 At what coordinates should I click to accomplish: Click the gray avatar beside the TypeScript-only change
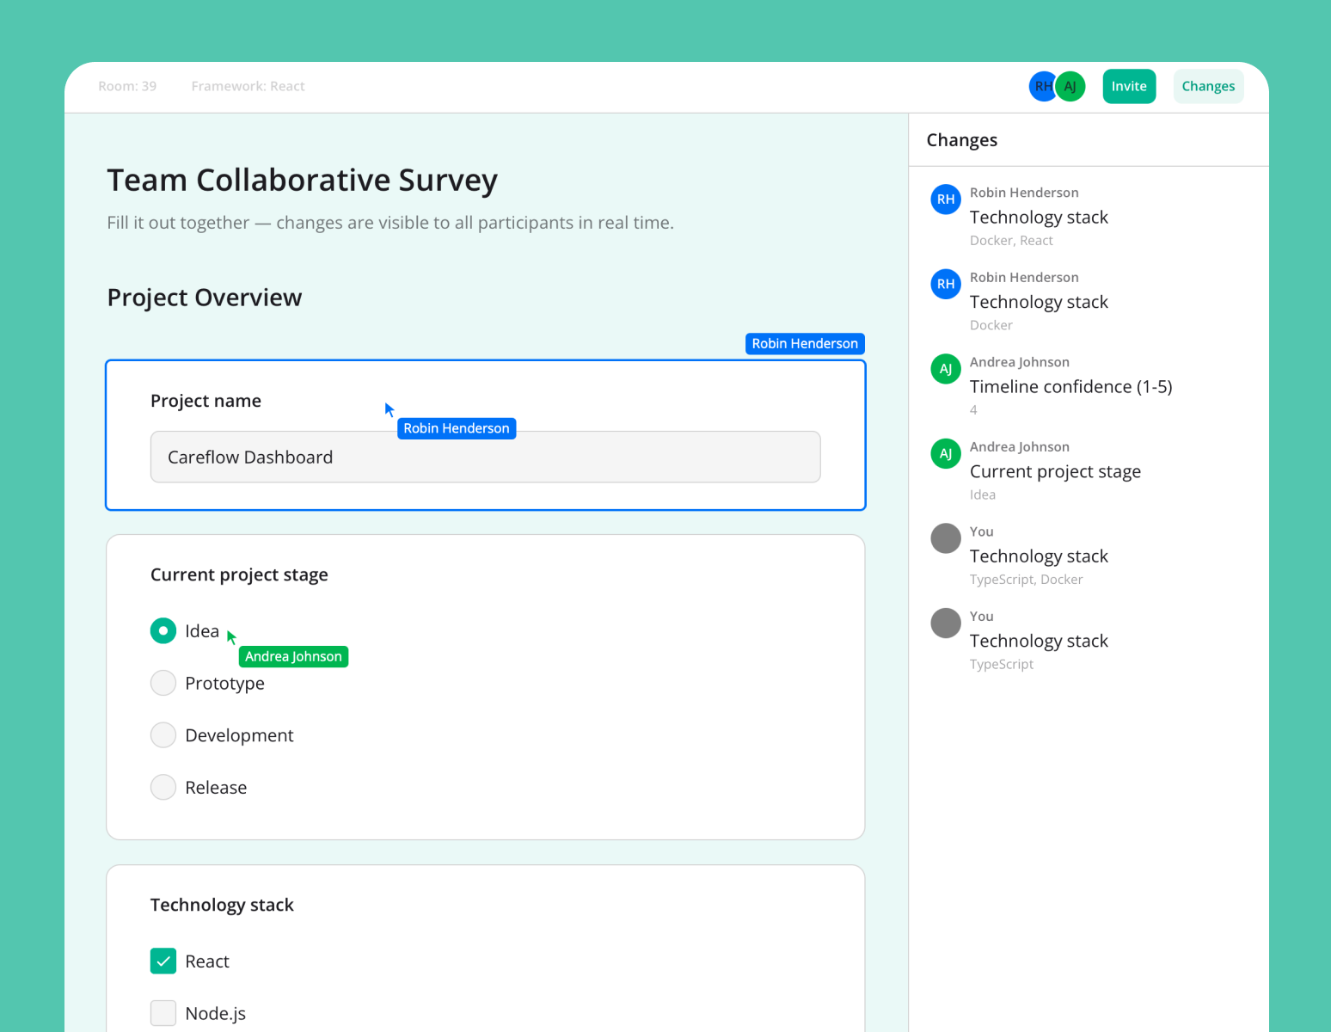(x=946, y=623)
